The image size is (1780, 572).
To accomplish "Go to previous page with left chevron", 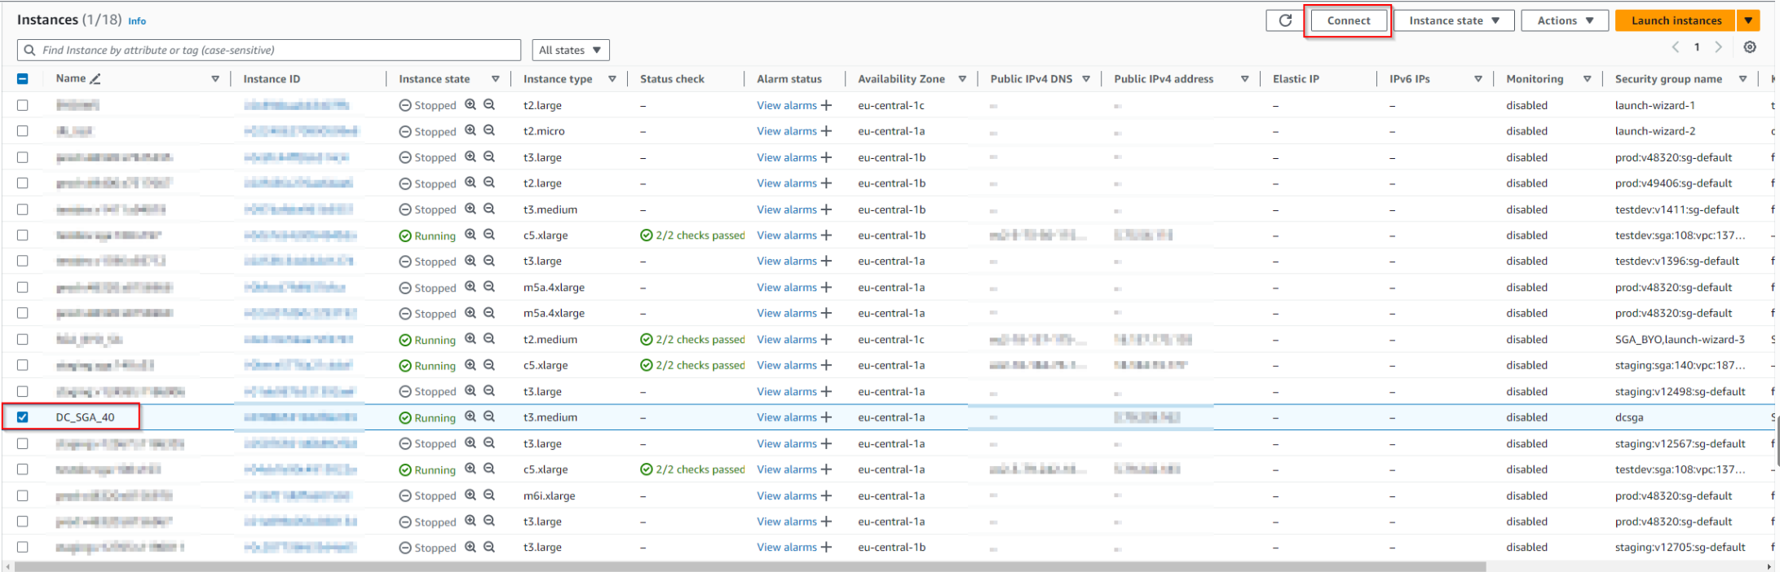I will pyautogui.click(x=1676, y=47).
